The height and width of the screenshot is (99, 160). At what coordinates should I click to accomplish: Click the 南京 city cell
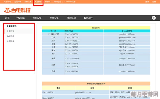(53, 50)
